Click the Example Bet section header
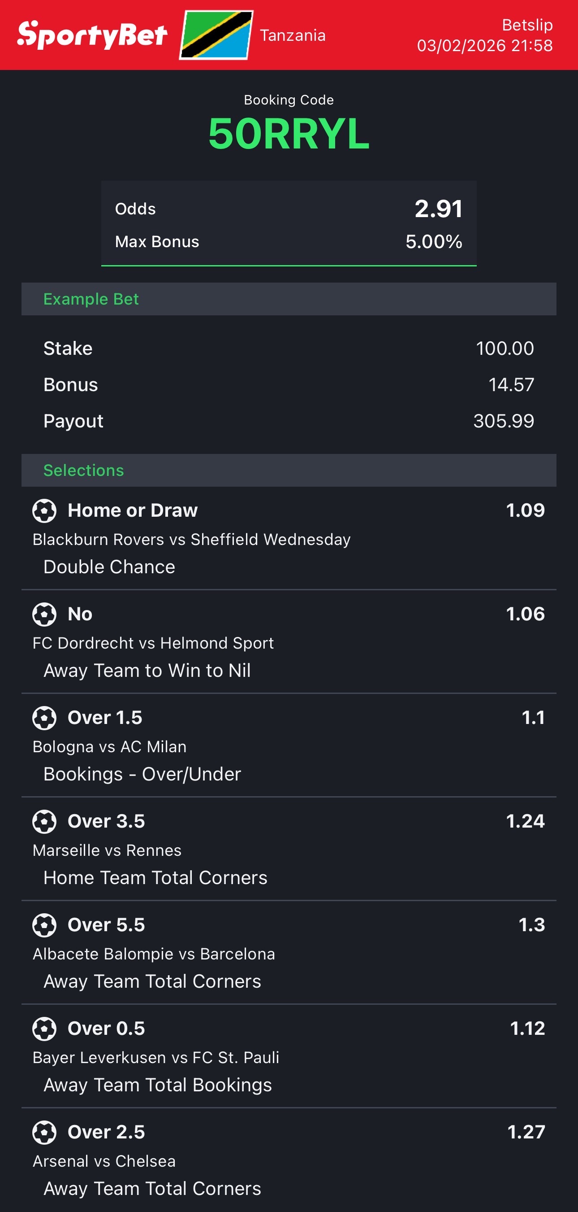 91,299
